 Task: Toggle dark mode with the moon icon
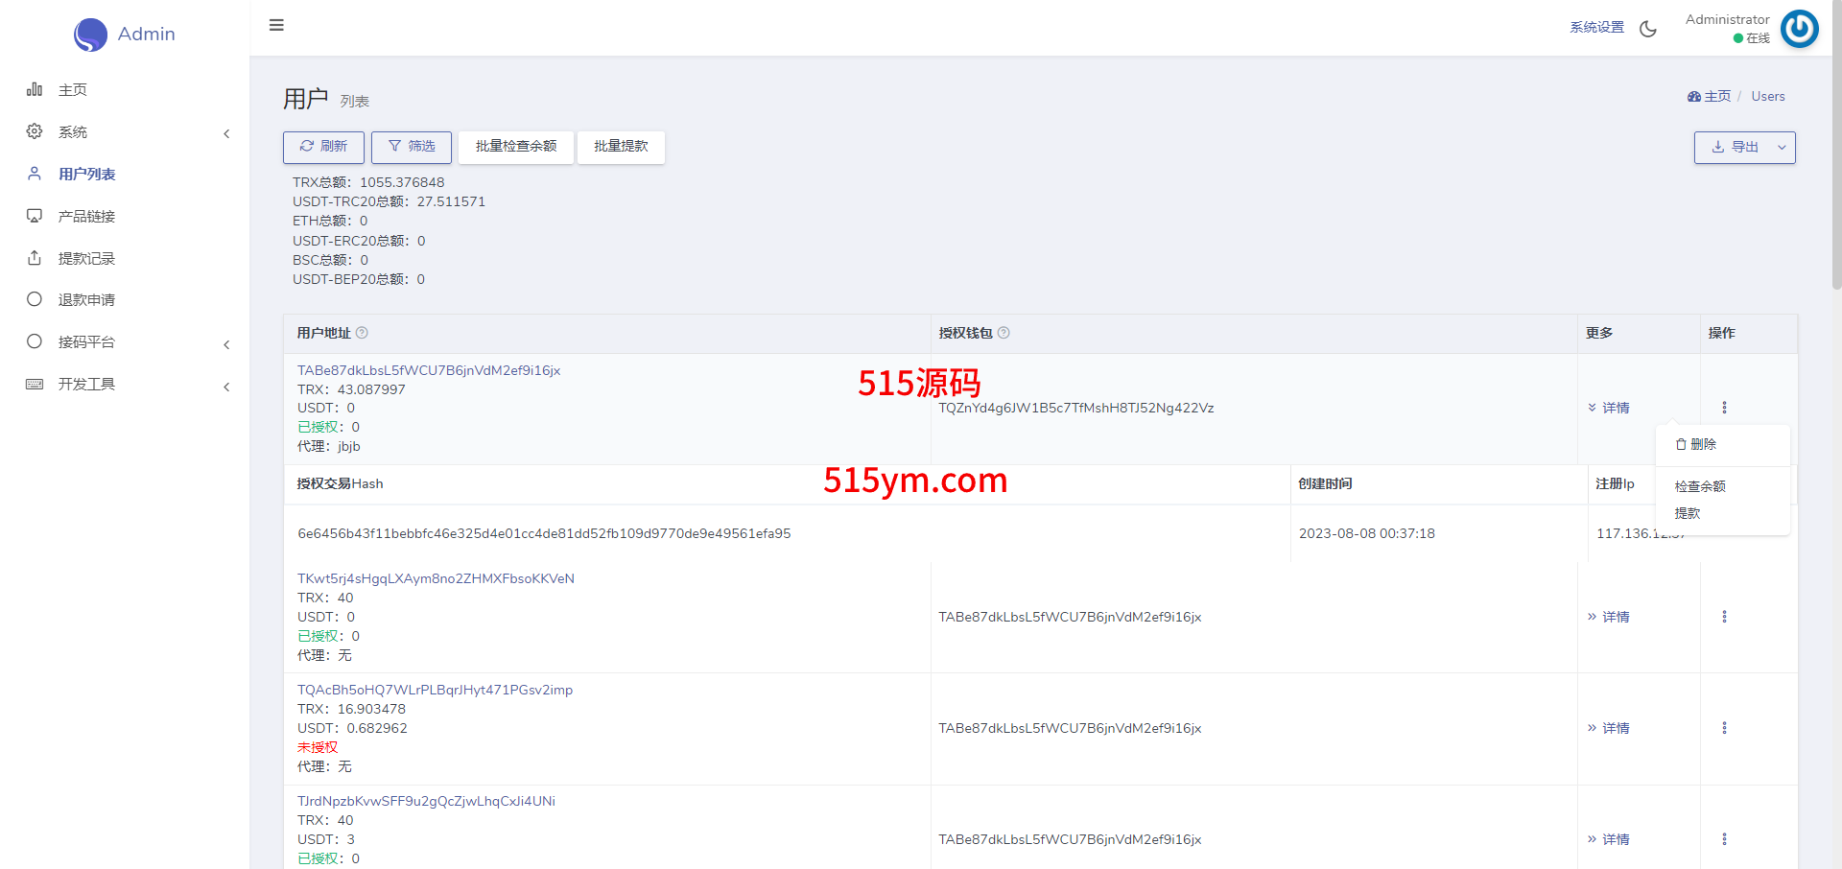coord(1648,29)
